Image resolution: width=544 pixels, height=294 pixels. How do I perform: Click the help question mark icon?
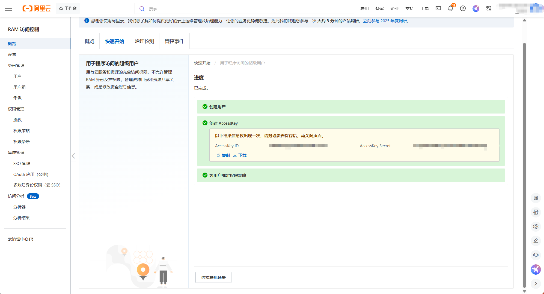pos(463,8)
